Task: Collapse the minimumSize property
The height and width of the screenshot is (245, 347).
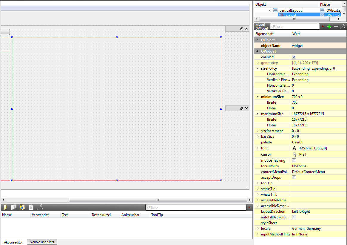Action: pyautogui.click(x=257, y=97)
